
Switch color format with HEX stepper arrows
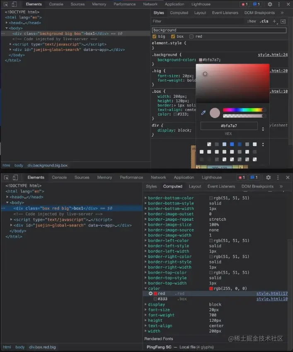[x=263, y=129]
